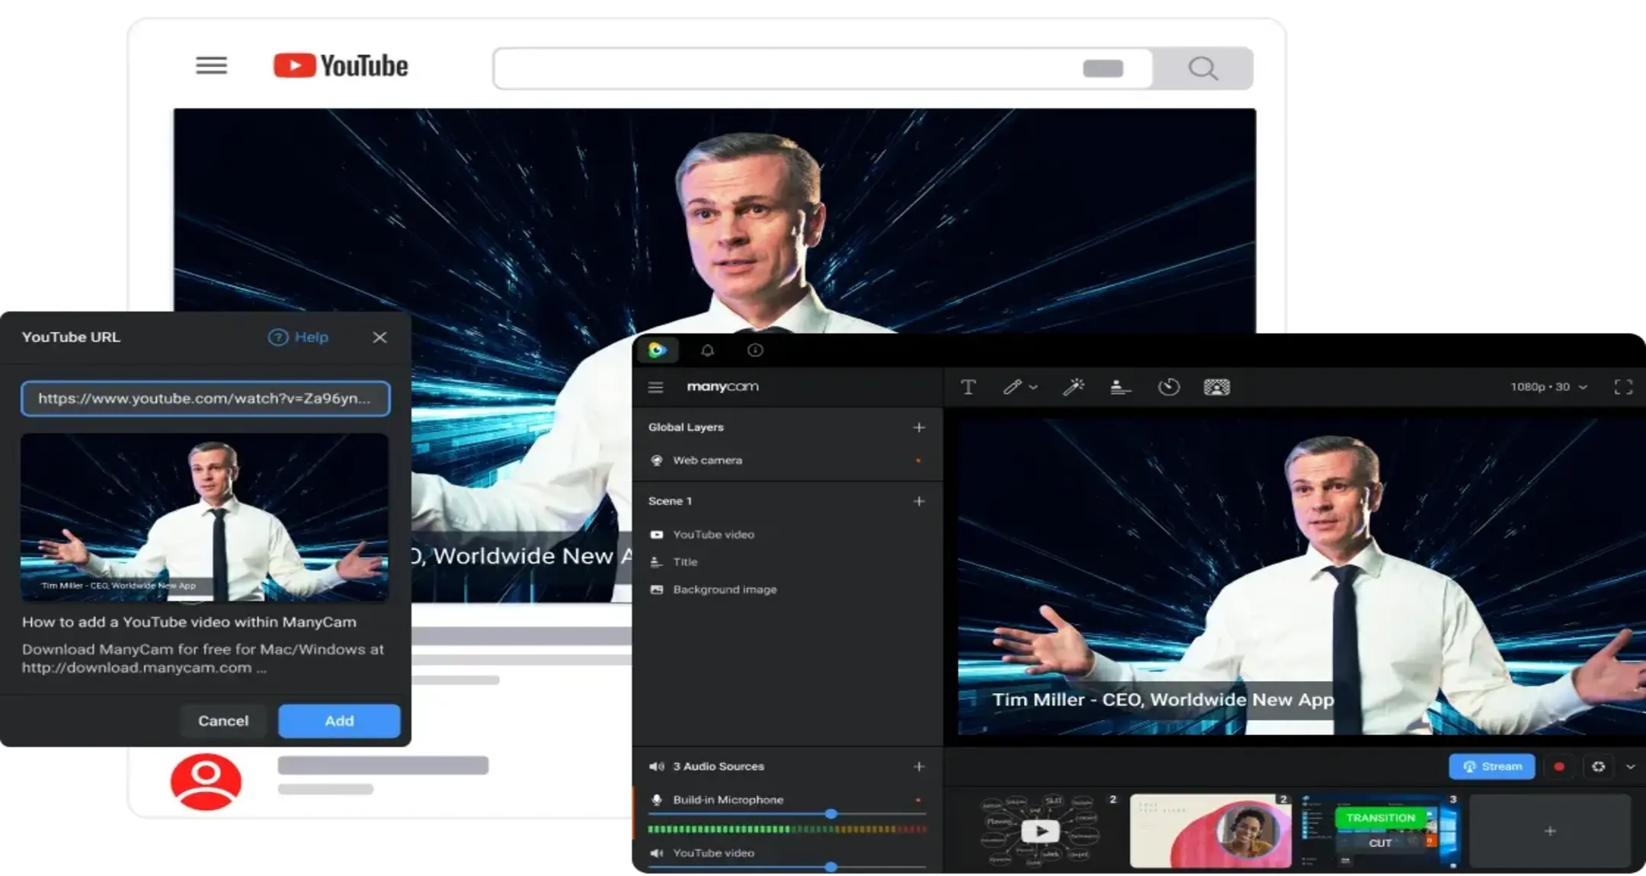Image resolution: width=1646 pixels, height=876 pixels.
Task: Adjust the YouTube video audio volume slider
Action: [831, 867]
